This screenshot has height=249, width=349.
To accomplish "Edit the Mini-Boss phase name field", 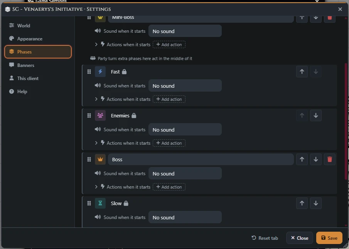I will point(201,18).
